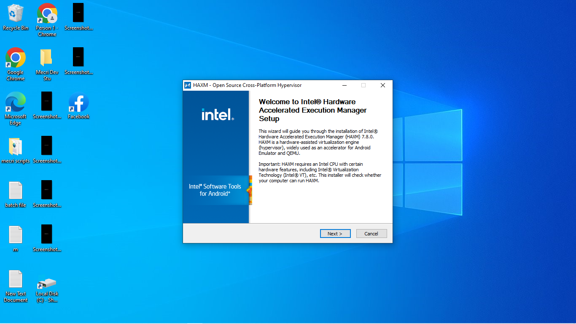Select the batch file document icon
The image size is (576, 324).
click(16, 194)
